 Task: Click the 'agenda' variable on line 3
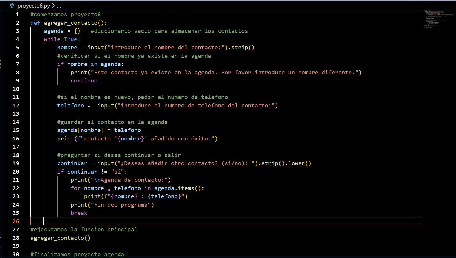(54, 31)
